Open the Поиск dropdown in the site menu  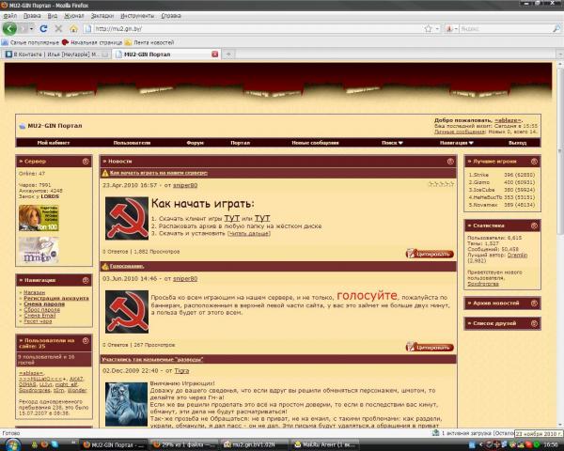pos(392,143)
